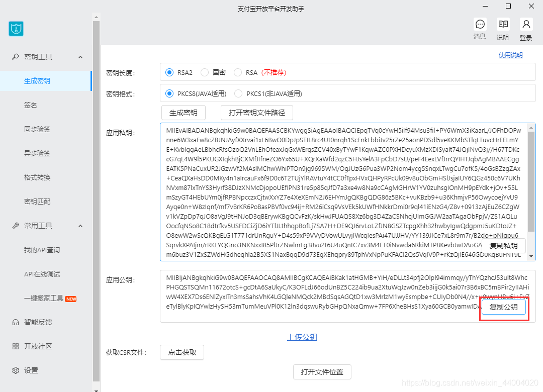This screenshot has height=392, width=543.
Task: Open 一键搬家工具 in the sidebar
Action: [x=46, y=298]
